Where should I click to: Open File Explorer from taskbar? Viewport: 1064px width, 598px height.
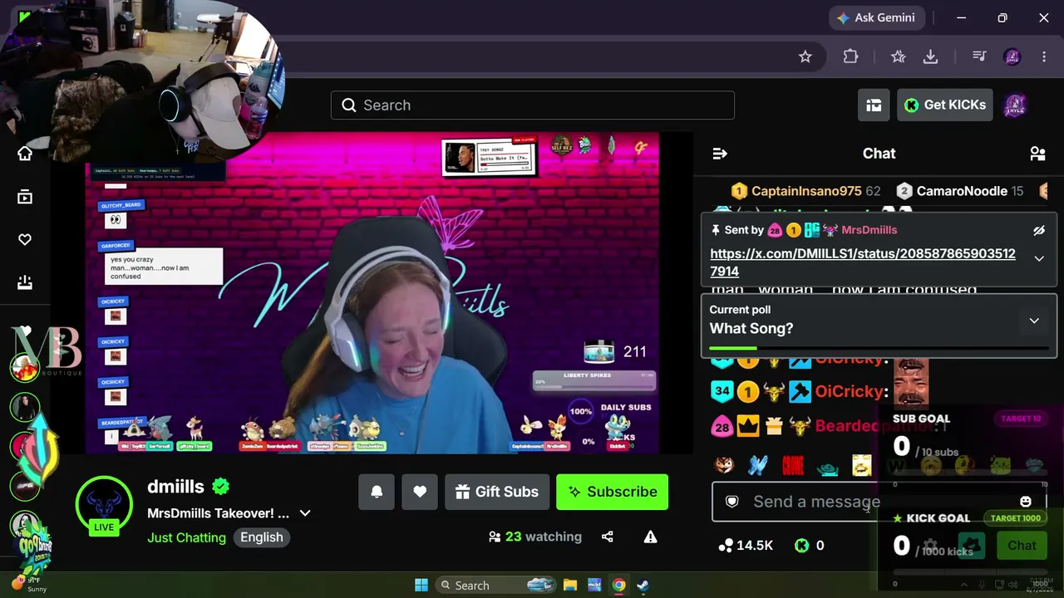pyautogui.click(x=570, y=586)
